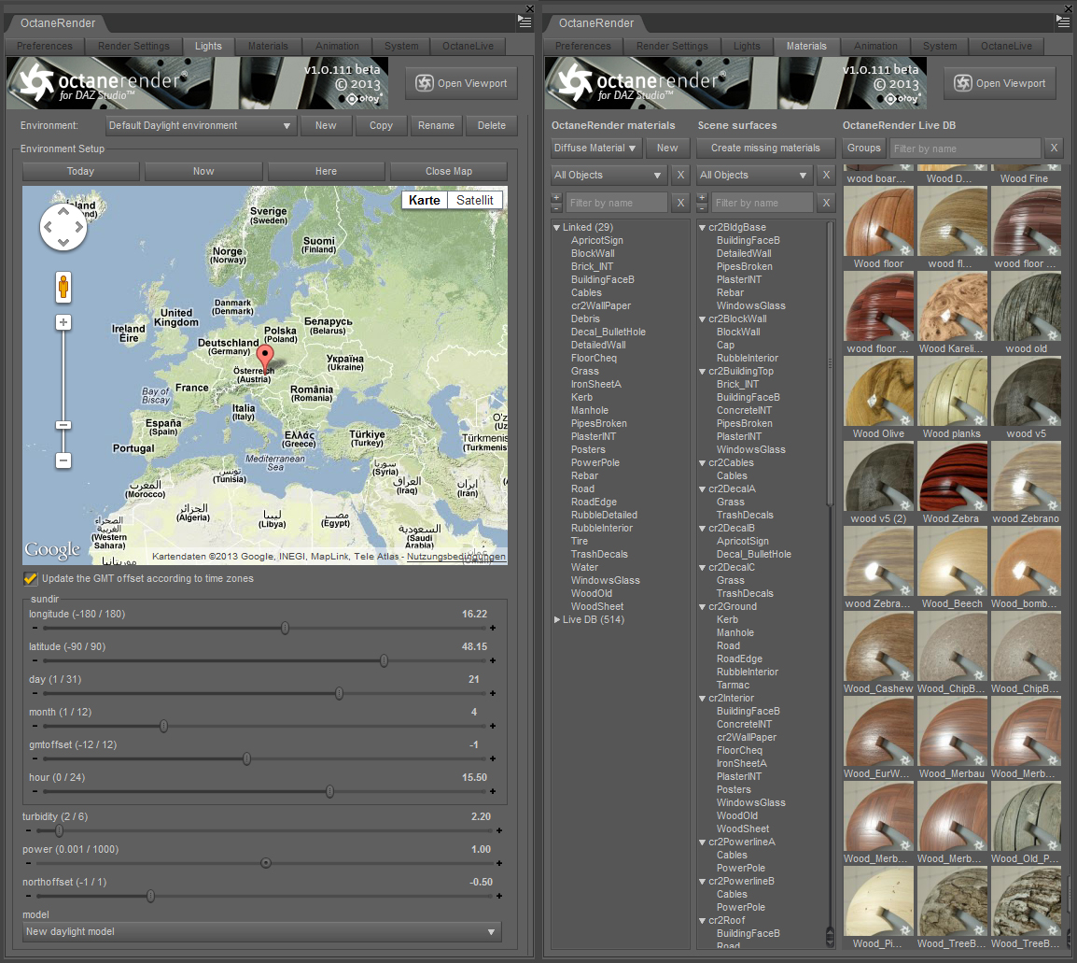
Task: Open OctaneRender materials All Objects dropdown
Action: (x=608, y=176)
